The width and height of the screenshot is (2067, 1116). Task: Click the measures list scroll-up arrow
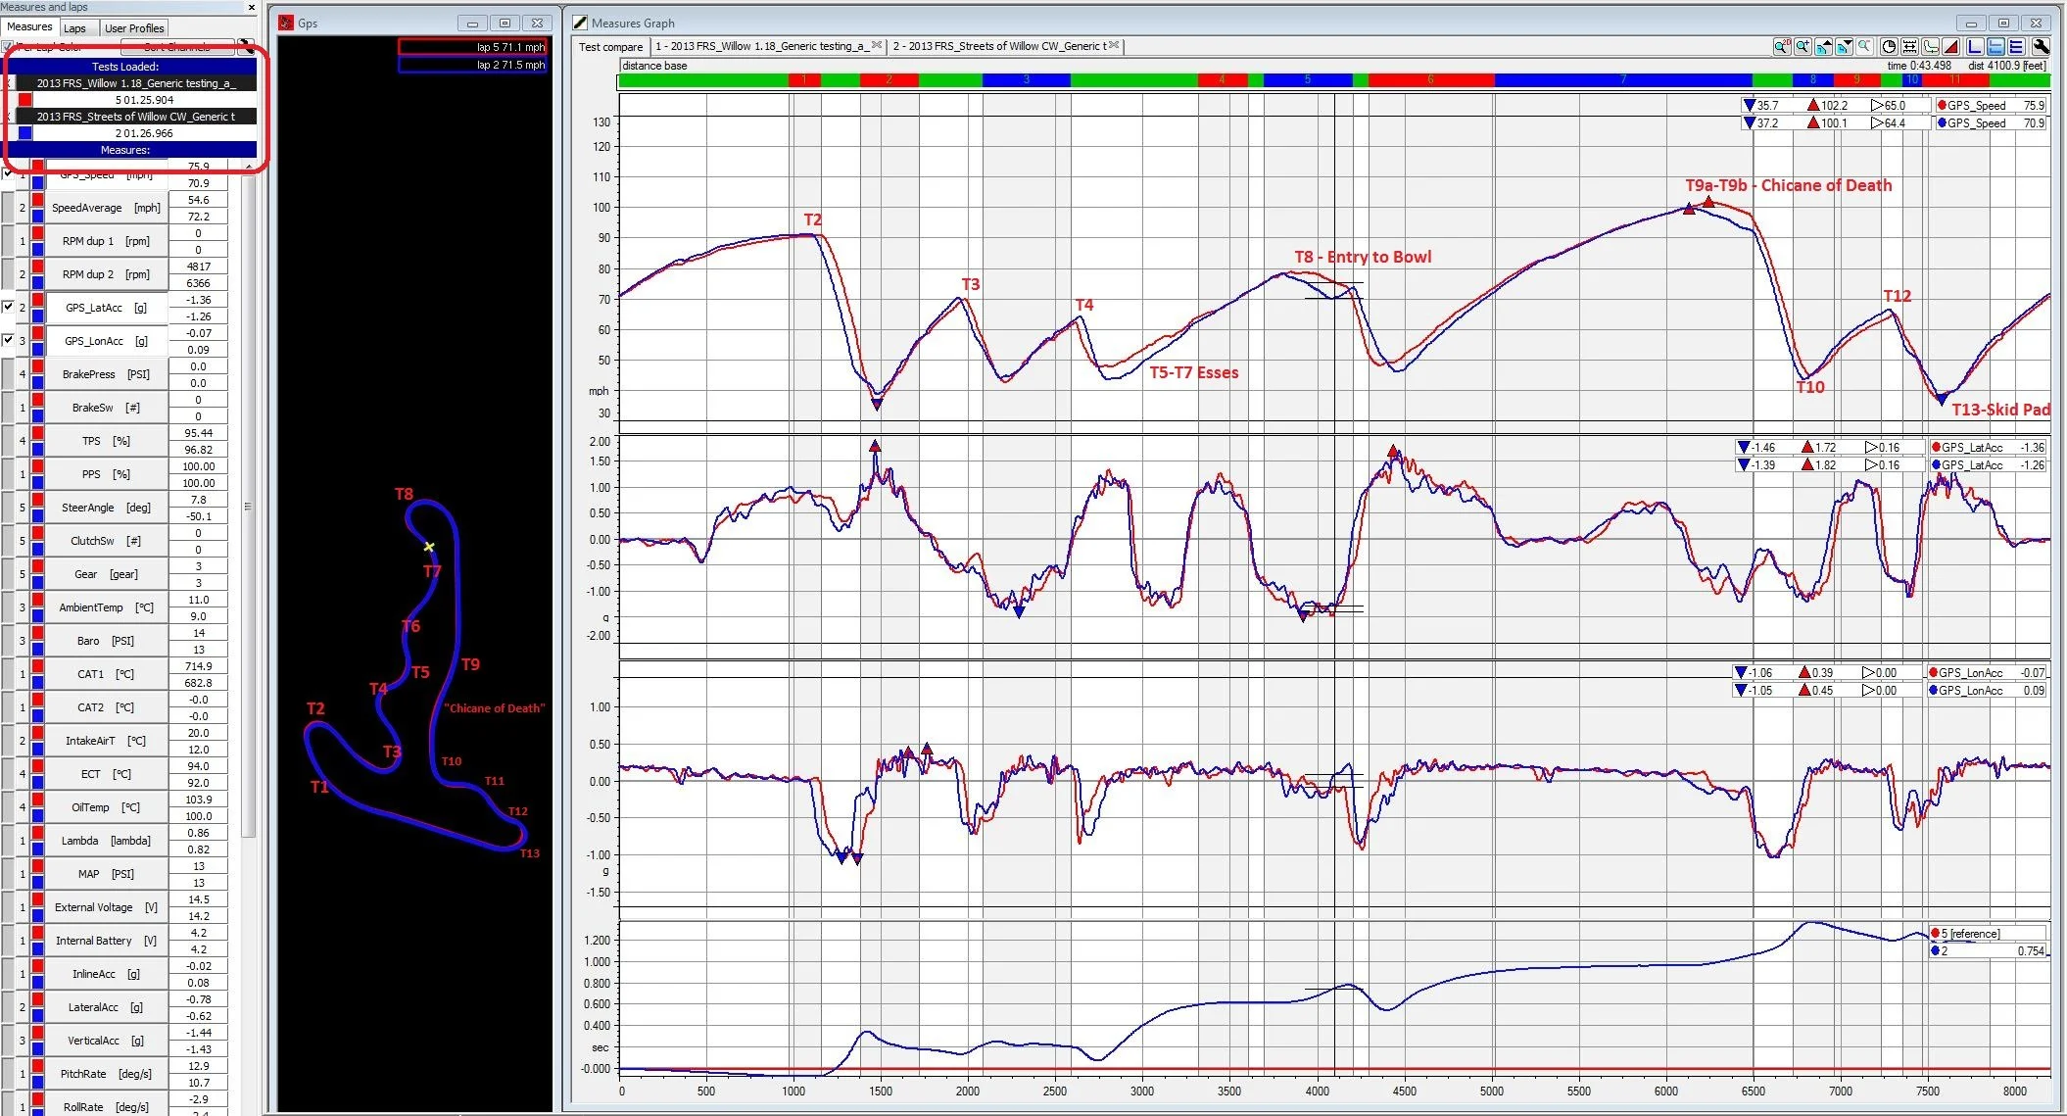pos(248,167)
